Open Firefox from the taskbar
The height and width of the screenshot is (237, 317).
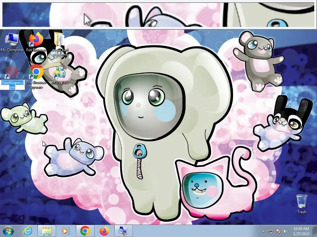pos(104,231)
